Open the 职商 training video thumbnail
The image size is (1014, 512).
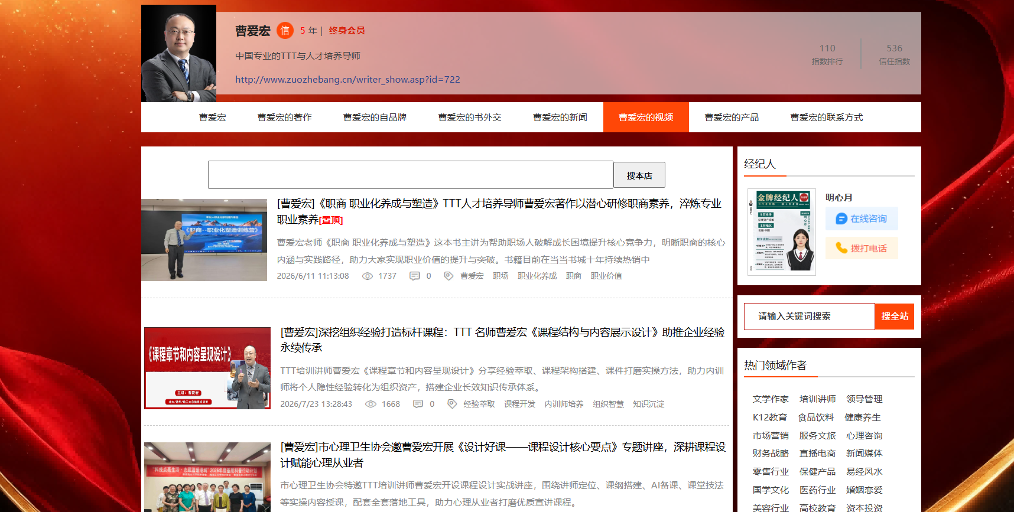coord(204,240)
